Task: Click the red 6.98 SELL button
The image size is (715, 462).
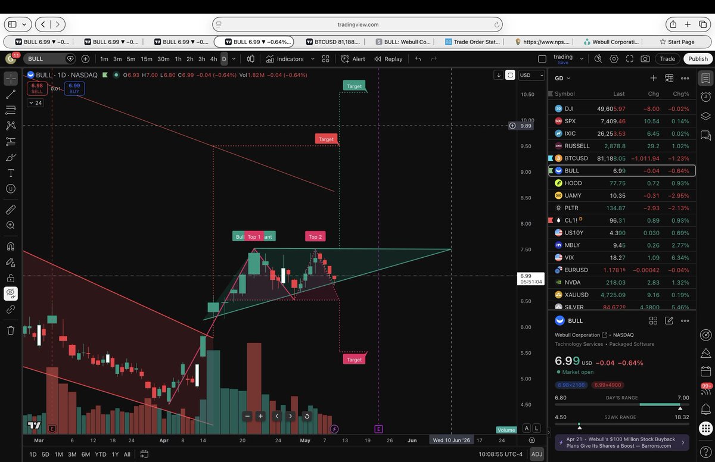Action: pos(37,89)
